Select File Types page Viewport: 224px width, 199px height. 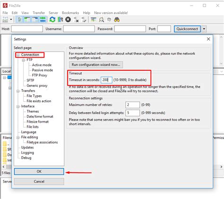[x=34, y=96]
